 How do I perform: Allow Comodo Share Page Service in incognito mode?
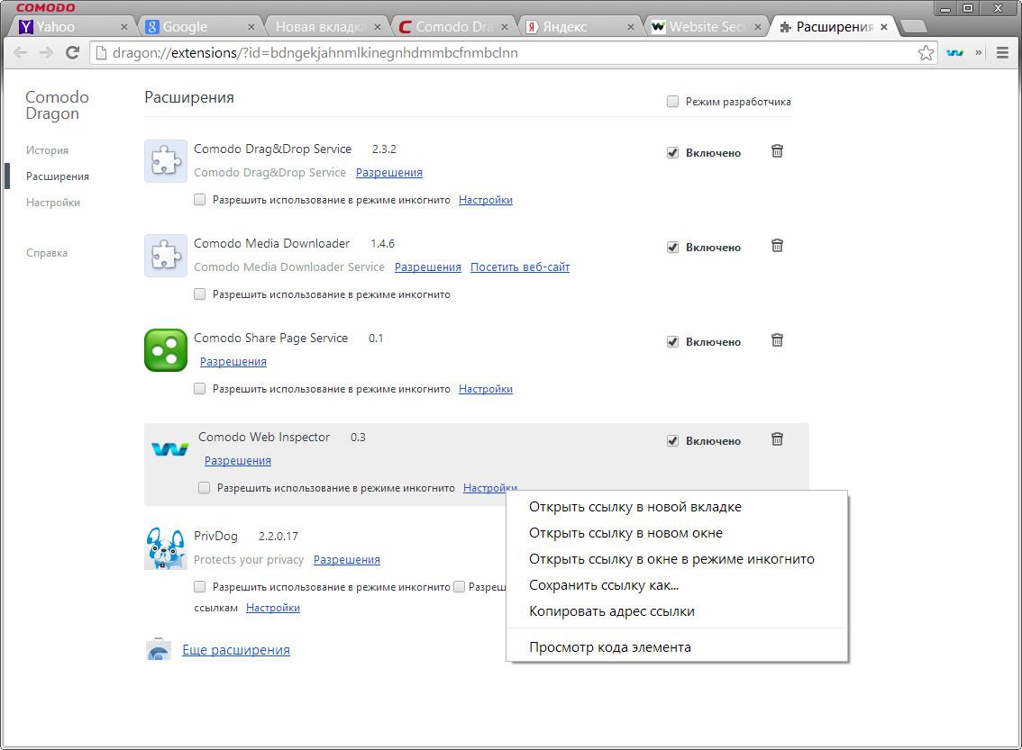tap(199, 388)
